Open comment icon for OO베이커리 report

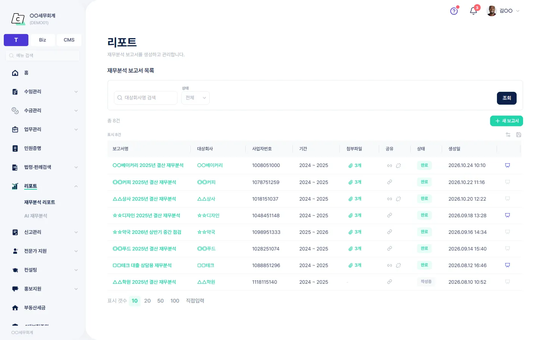point(508,165)
